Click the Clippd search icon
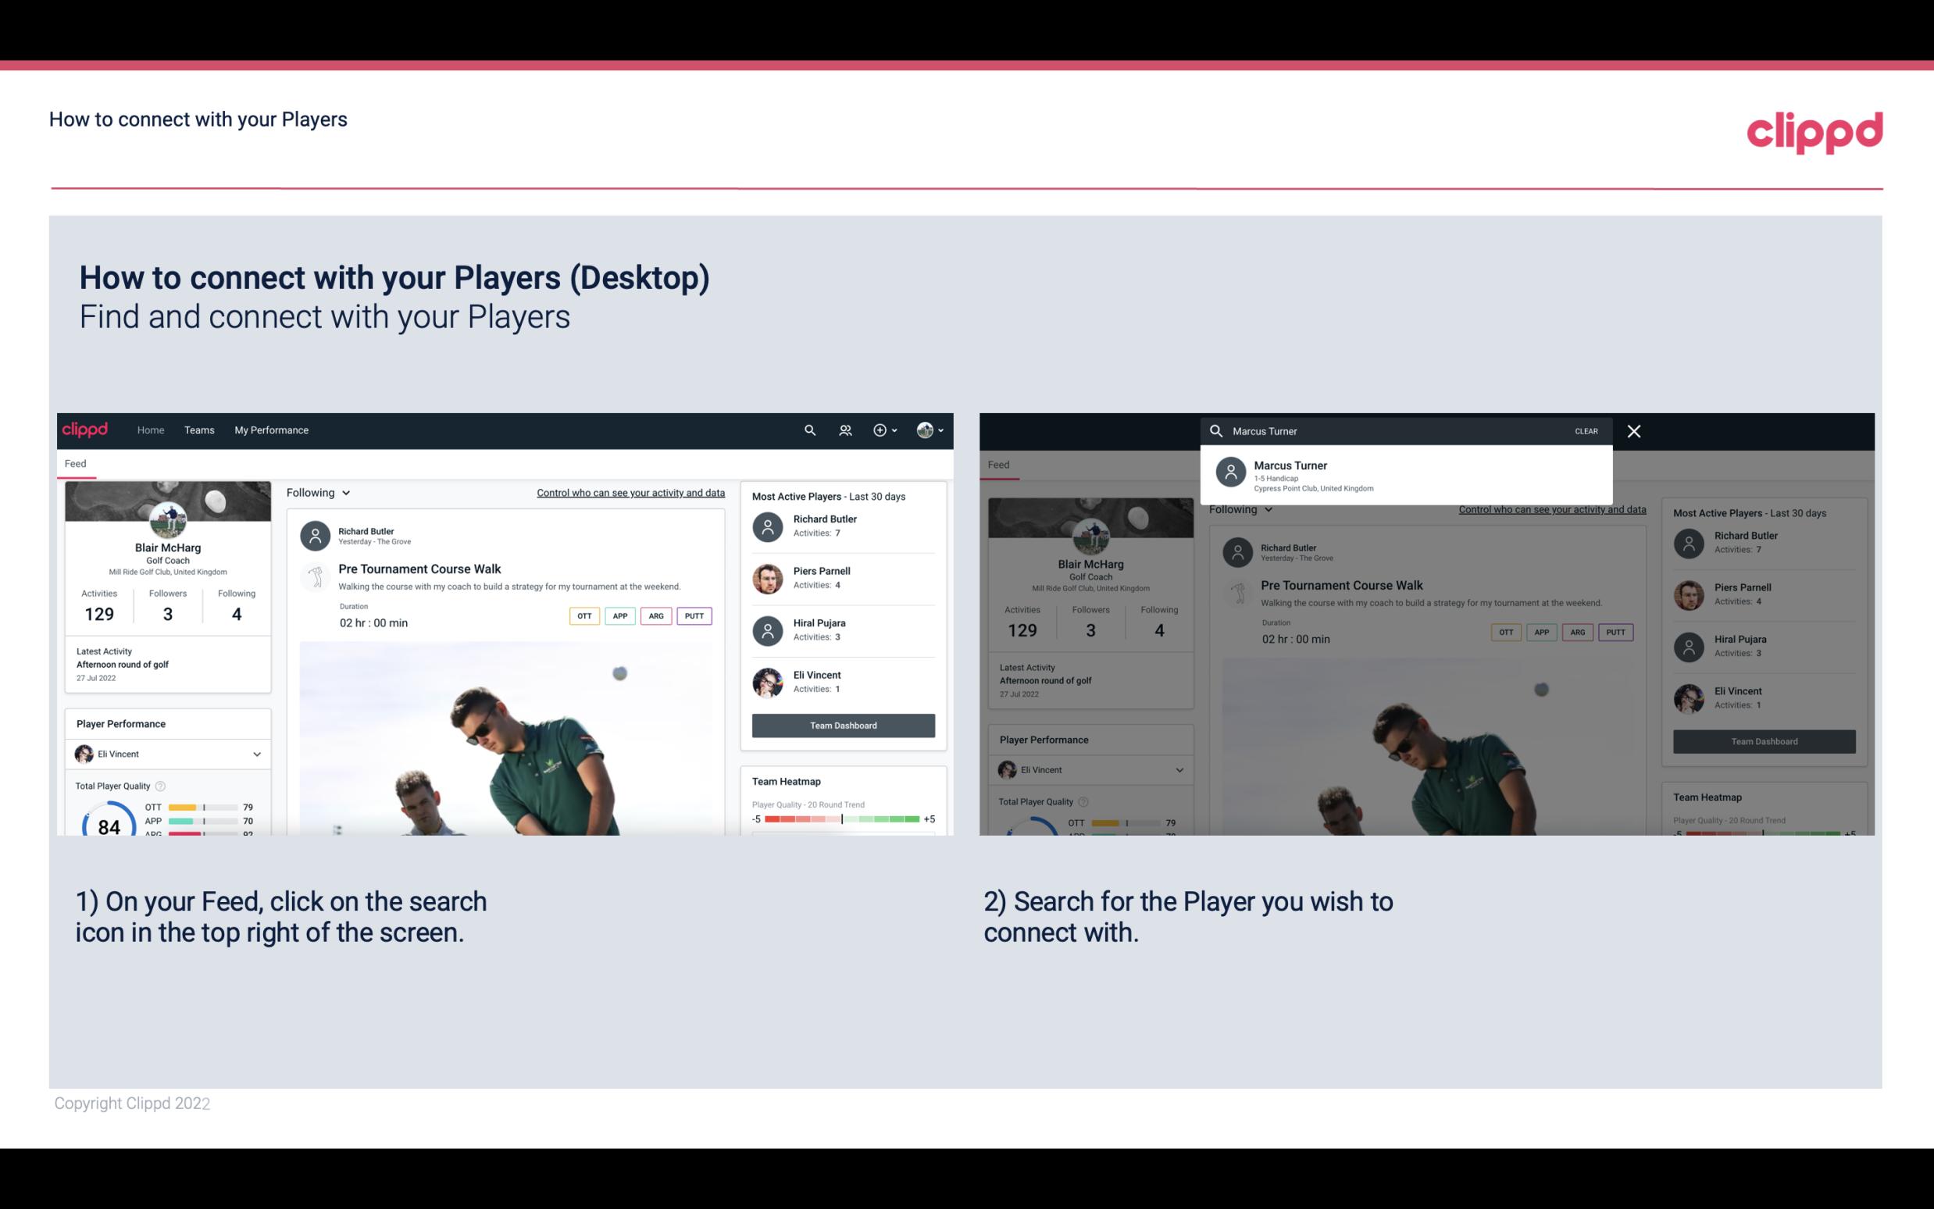This screenshot has width=1934, height=1209. (808, 430)
